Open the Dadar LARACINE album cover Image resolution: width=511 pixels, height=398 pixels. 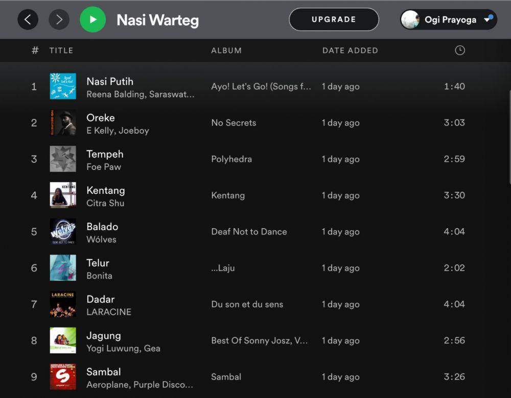pyautogui.click(x=63, y=304)
